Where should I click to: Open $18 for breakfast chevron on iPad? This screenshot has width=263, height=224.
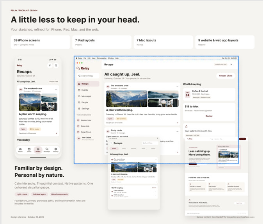coord(156,196)
